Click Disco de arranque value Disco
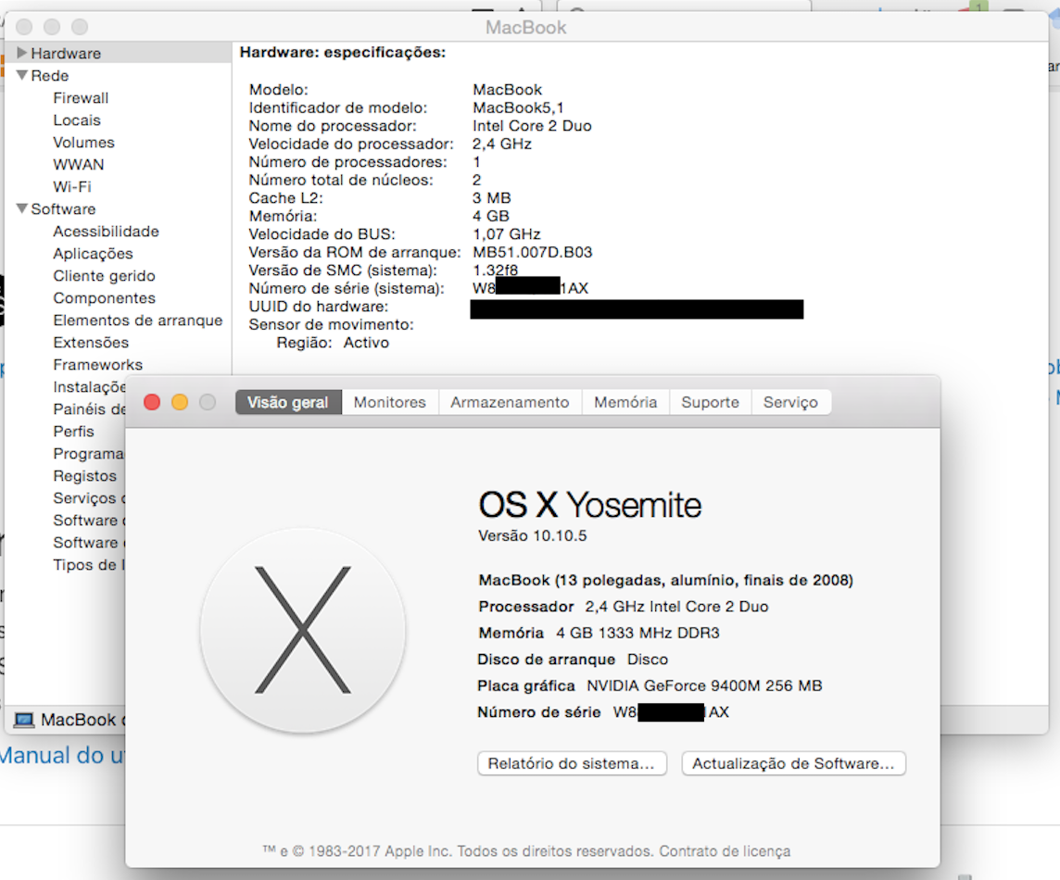 [x=648, y=659]
